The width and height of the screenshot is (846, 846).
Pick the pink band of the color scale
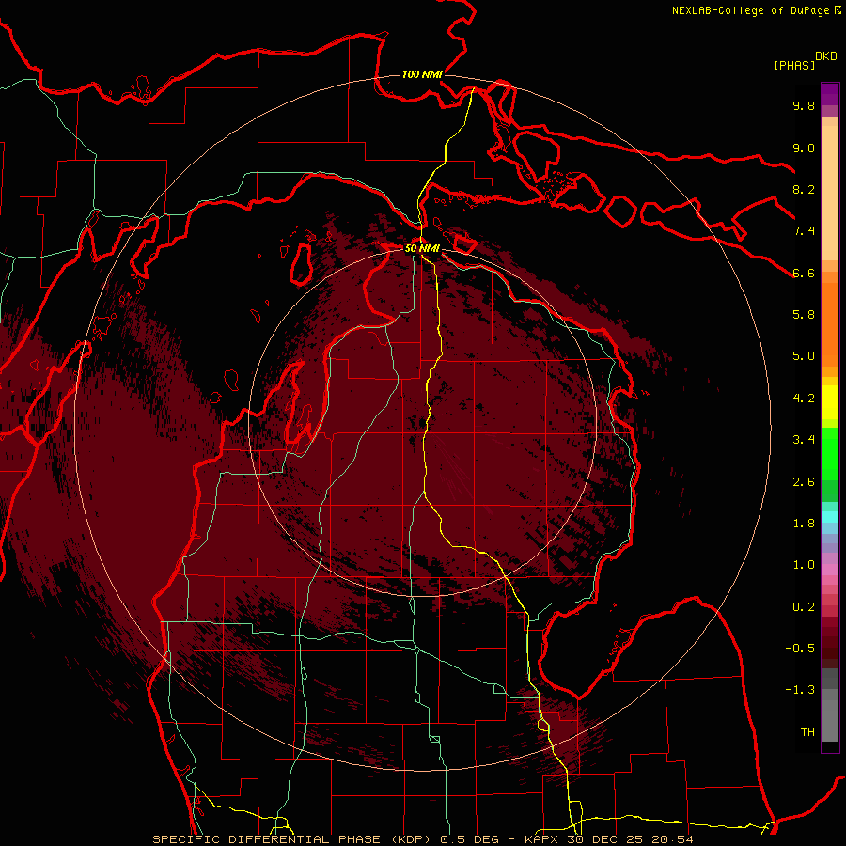830,570
